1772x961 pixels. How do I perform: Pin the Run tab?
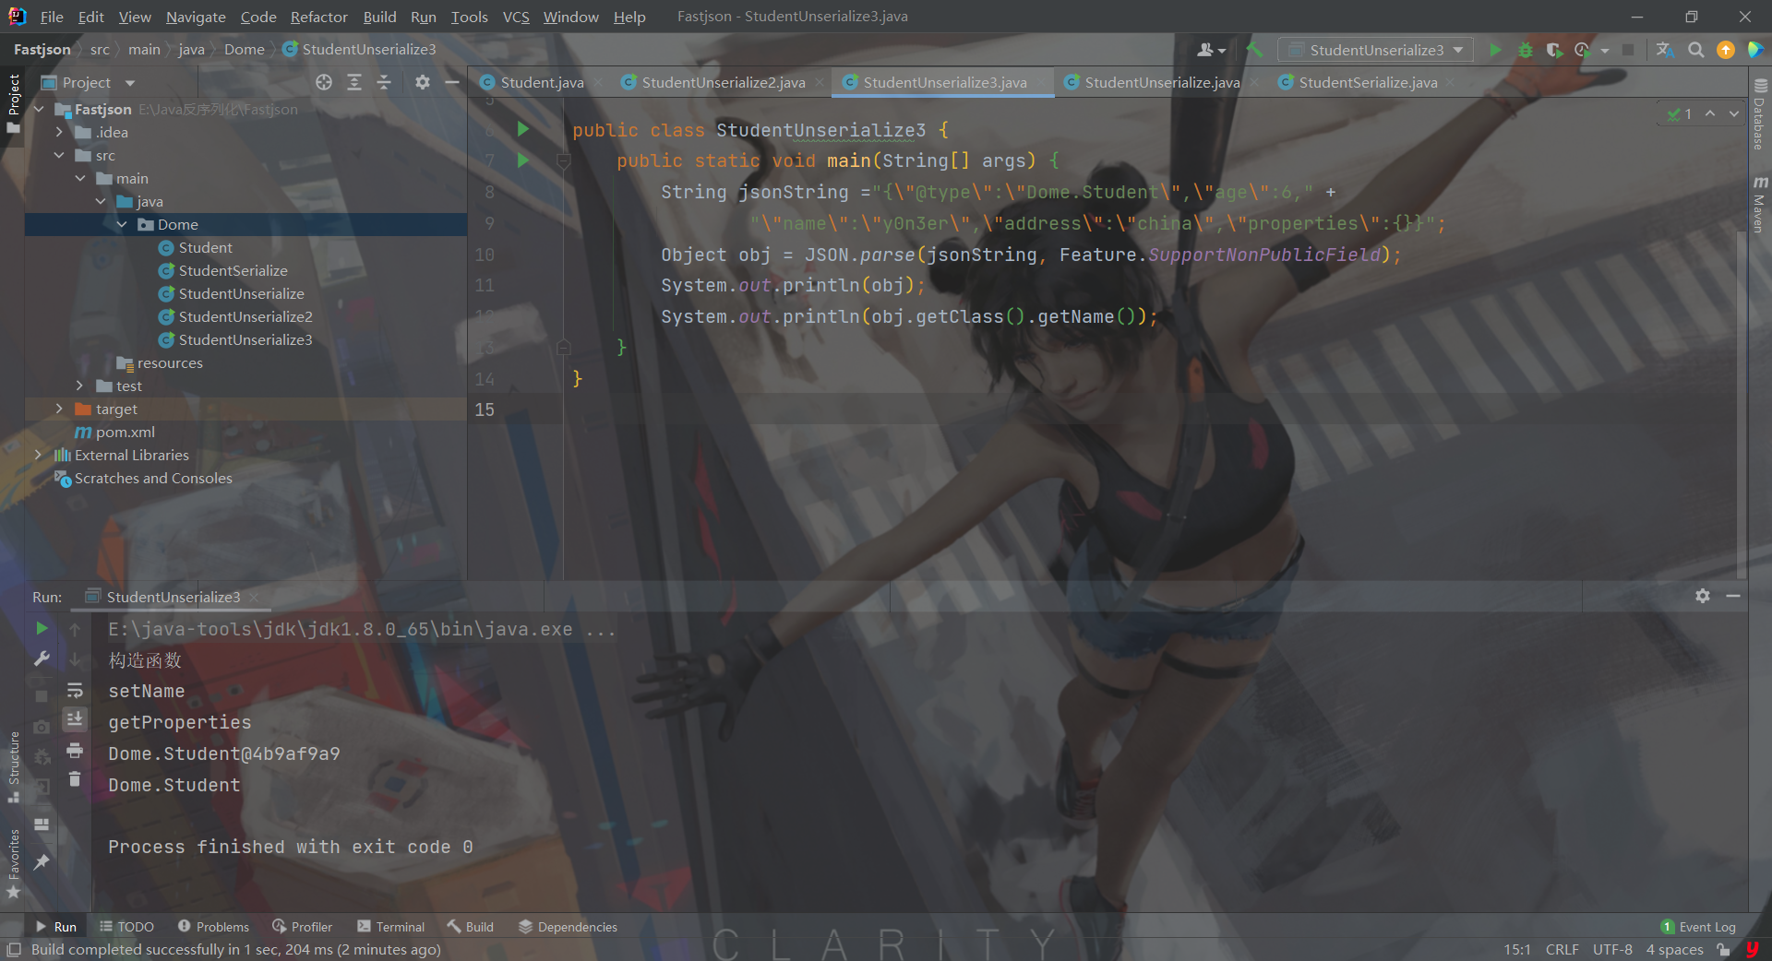pos(42,861)
